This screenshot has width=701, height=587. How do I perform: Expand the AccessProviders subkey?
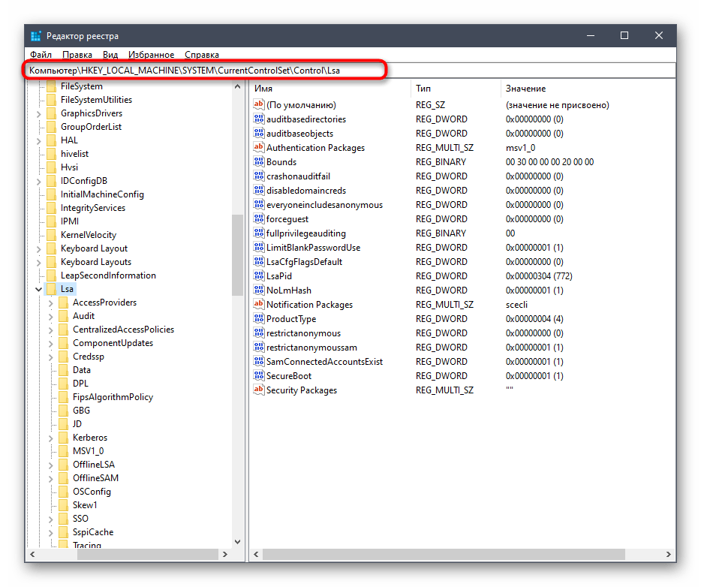[x=50, y=303]
